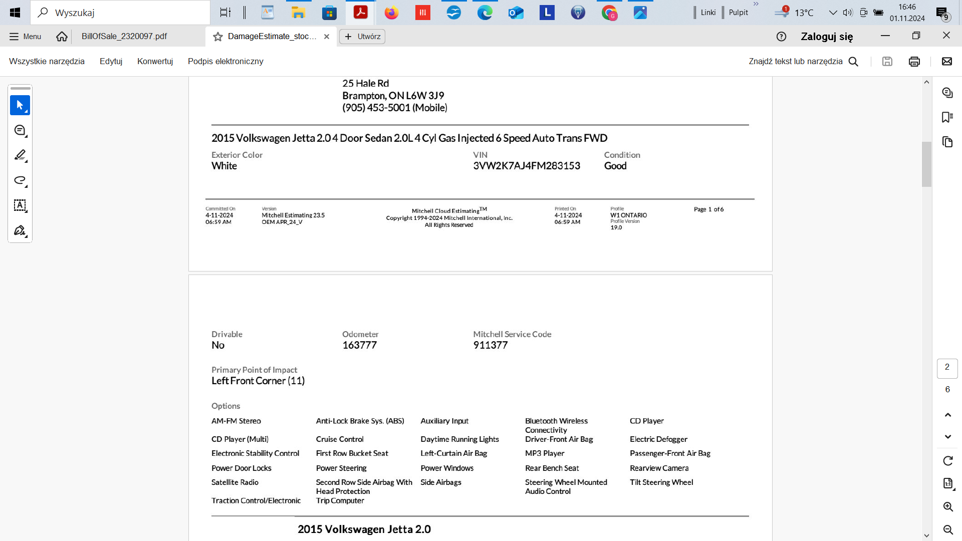This screenshot has width=962, height=541.
Task: Open Microsoft Edge from taskbar
Action: (x=485, y=13)
